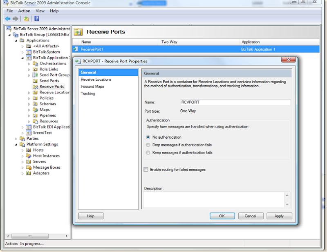The height and width of the screenshot is (252, 327).
Task: Collapse the Platform Settings node
Action: pyautogui.click(x=16, y=145)
